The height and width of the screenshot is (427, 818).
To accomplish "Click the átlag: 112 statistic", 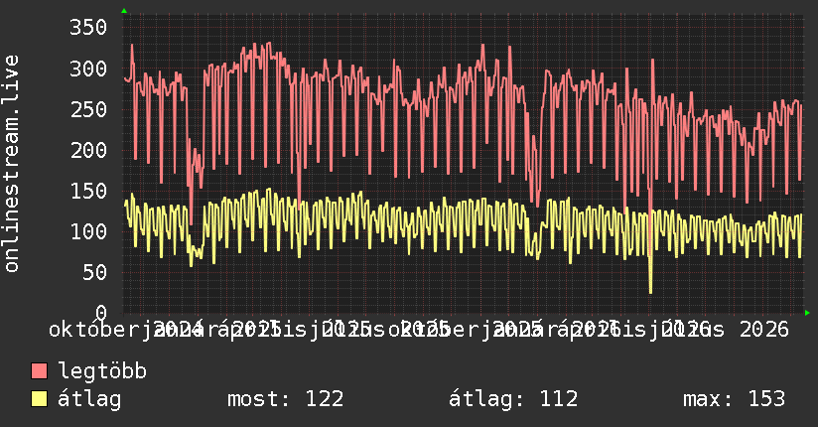I will click(513, 399).
